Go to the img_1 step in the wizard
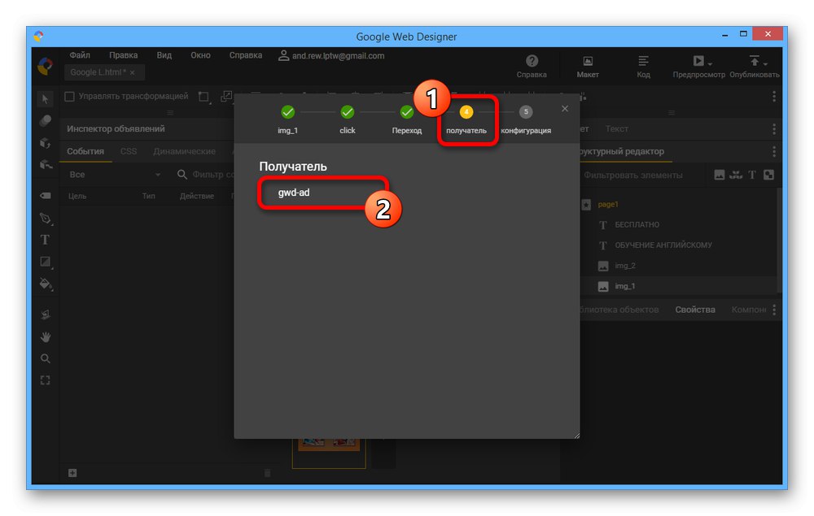The height and width of the screenshot is (516, 814). point(287,119)
